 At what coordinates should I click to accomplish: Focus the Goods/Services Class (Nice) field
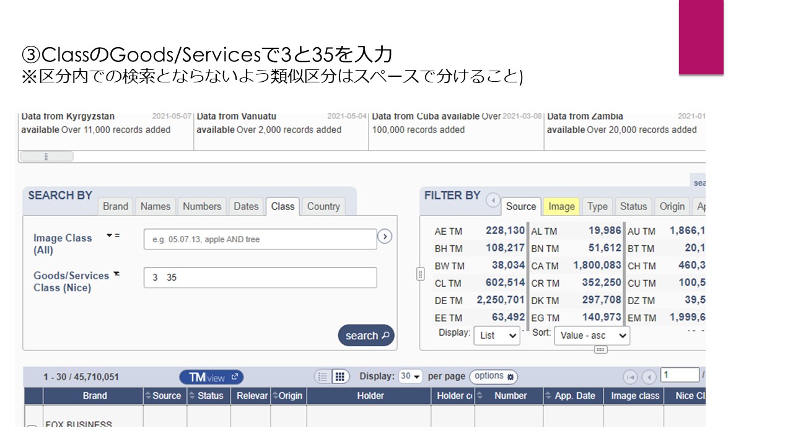point(260,278)
